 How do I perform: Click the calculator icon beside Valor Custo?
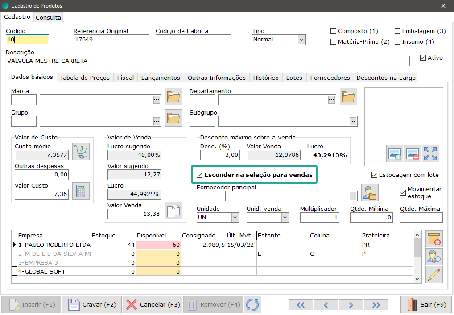(x=81, y=191)
